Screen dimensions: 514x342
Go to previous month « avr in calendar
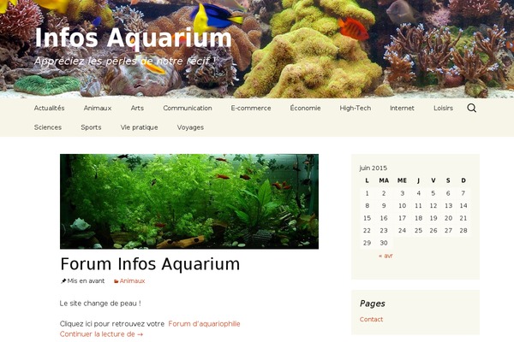point(385,256)
